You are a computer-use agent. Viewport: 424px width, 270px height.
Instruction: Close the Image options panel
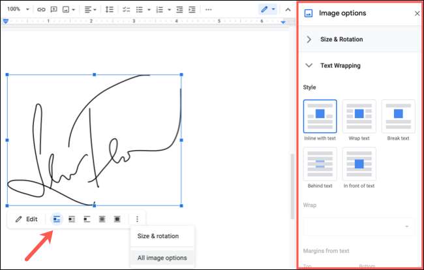417,13
